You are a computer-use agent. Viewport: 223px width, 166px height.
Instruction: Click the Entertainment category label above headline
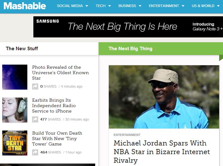point(127,135)
